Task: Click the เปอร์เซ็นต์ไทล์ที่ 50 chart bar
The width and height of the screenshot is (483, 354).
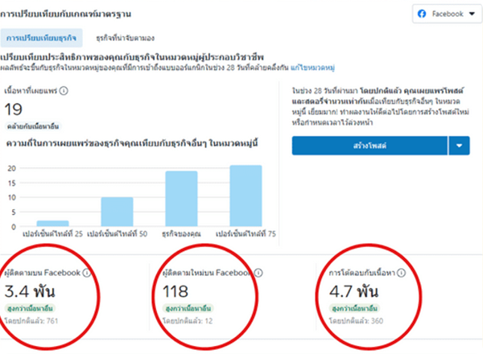Action: 117,212
